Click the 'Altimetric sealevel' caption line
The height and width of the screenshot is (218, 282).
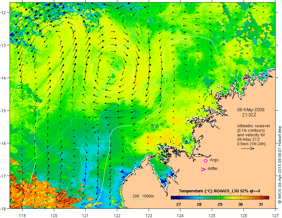[x=253, y=126]
